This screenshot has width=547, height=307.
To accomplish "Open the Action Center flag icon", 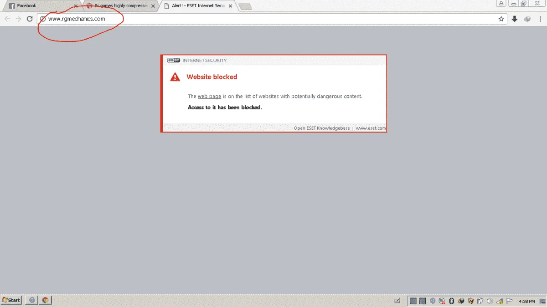I will pyautogui.click(x=509, y=301).
